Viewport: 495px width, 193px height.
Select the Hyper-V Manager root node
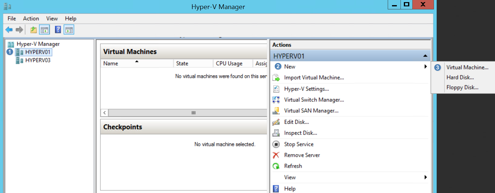tap(38, 44)
